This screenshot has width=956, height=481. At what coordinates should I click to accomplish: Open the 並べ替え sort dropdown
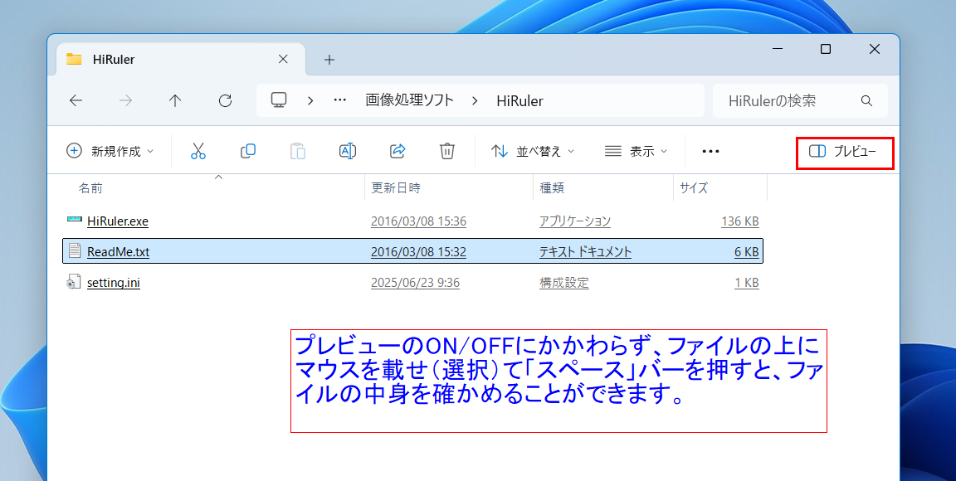(533, 151)
